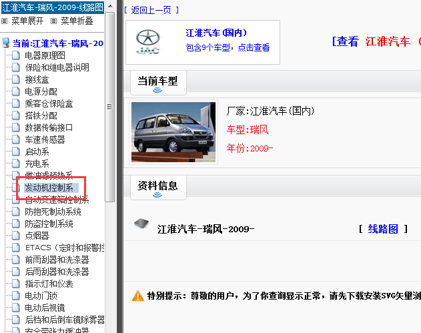Click the document icon next to 启动系
The height and width of the screenshot is (333, 421).
point(16,151)
